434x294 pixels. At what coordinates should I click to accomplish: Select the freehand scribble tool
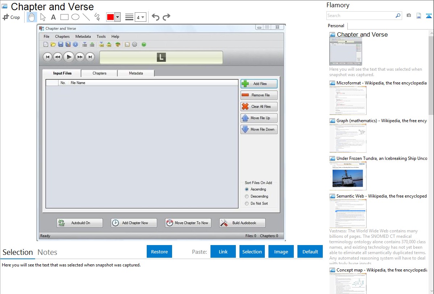(x=97, y=17)
